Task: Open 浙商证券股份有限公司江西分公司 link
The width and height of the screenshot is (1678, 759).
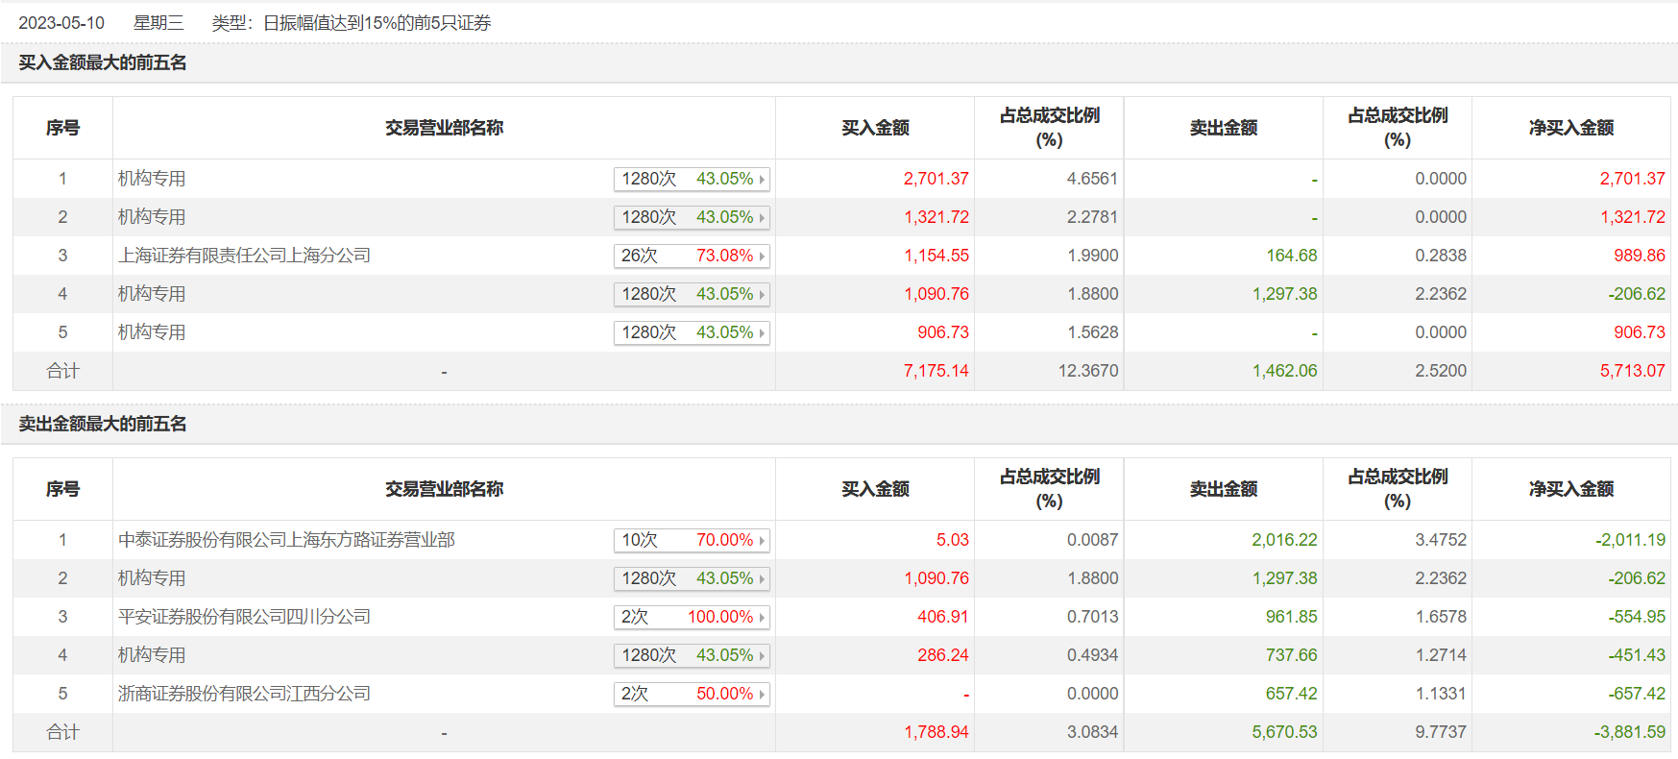Action: tap(244, 694)
